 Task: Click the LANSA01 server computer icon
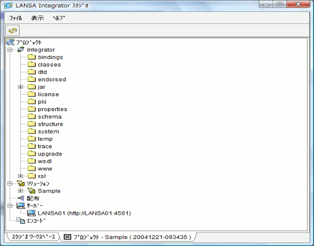tap(31, 213)
